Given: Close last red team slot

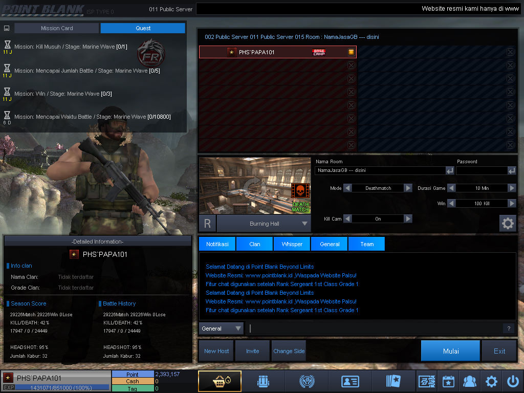Looking at the screenshot, I should click(351, 145).
